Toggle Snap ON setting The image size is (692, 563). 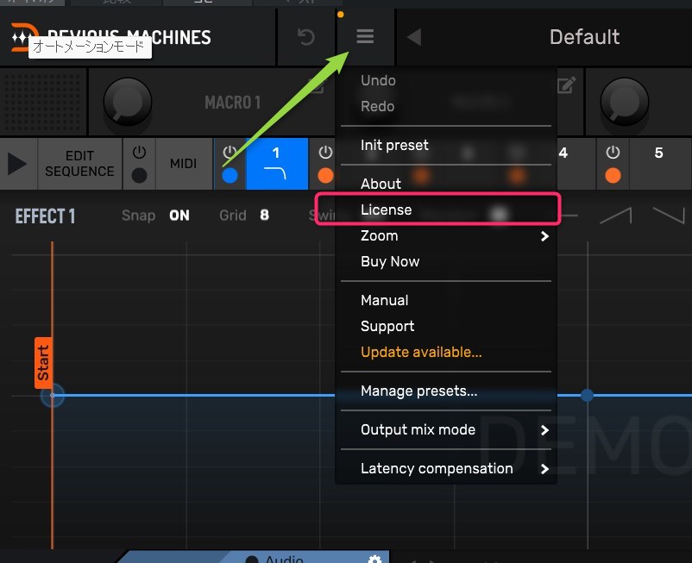[x=179, y=216]
